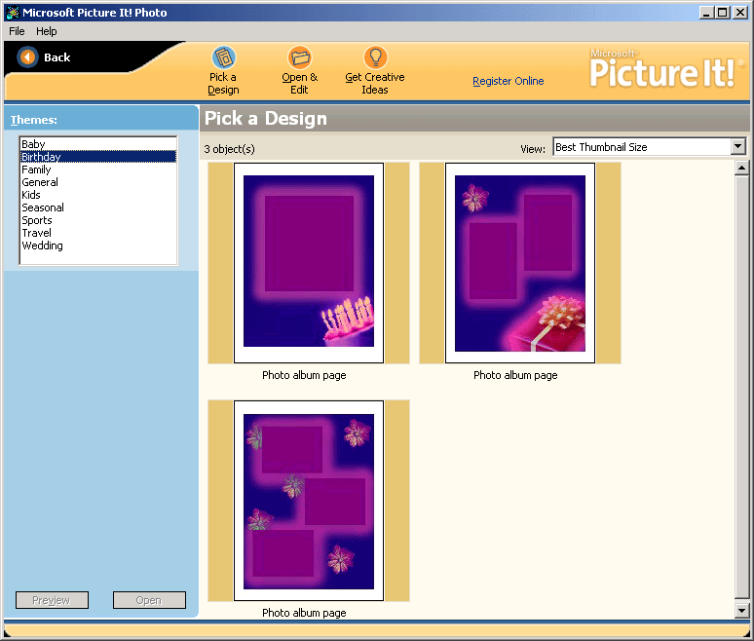Image resolution: width=754 pixels, height=641 pixels.
Task: Click the Get Creative Ideas lightbulb icon
Action: click(x=375, y=57)
